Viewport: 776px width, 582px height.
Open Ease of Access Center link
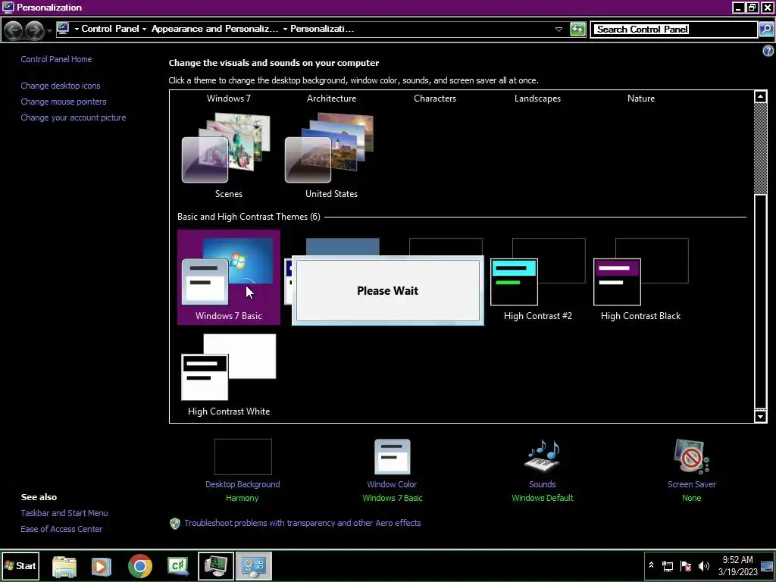tap(61, 529)
